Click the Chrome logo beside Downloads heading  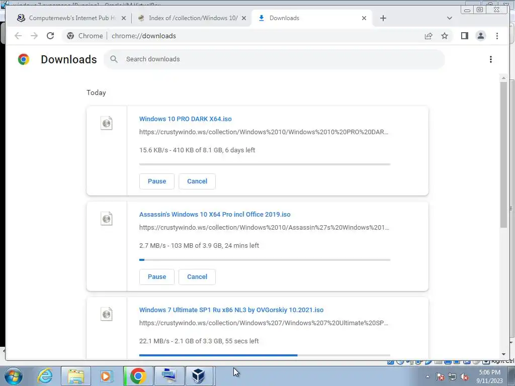(x=24, y=59)
